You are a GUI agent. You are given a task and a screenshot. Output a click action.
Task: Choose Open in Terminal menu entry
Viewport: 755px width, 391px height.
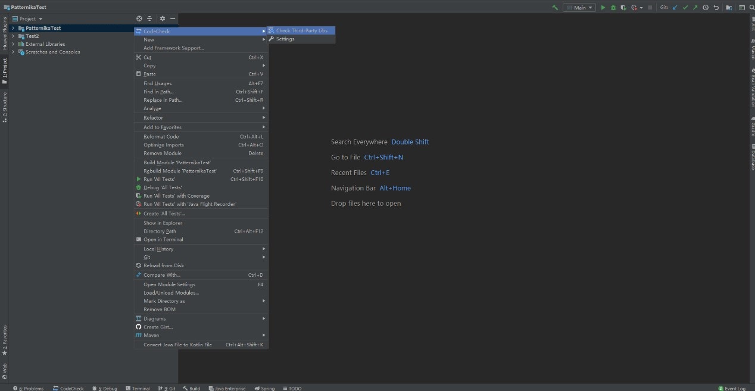click(201, 240)
